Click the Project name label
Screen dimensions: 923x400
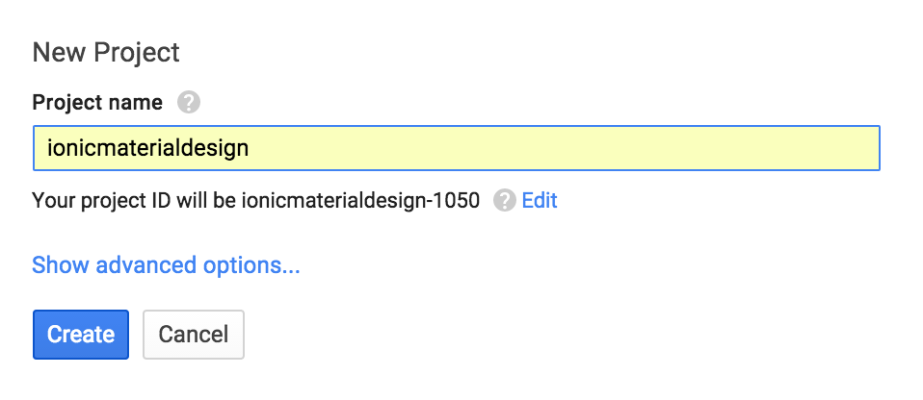click(97, 102)
